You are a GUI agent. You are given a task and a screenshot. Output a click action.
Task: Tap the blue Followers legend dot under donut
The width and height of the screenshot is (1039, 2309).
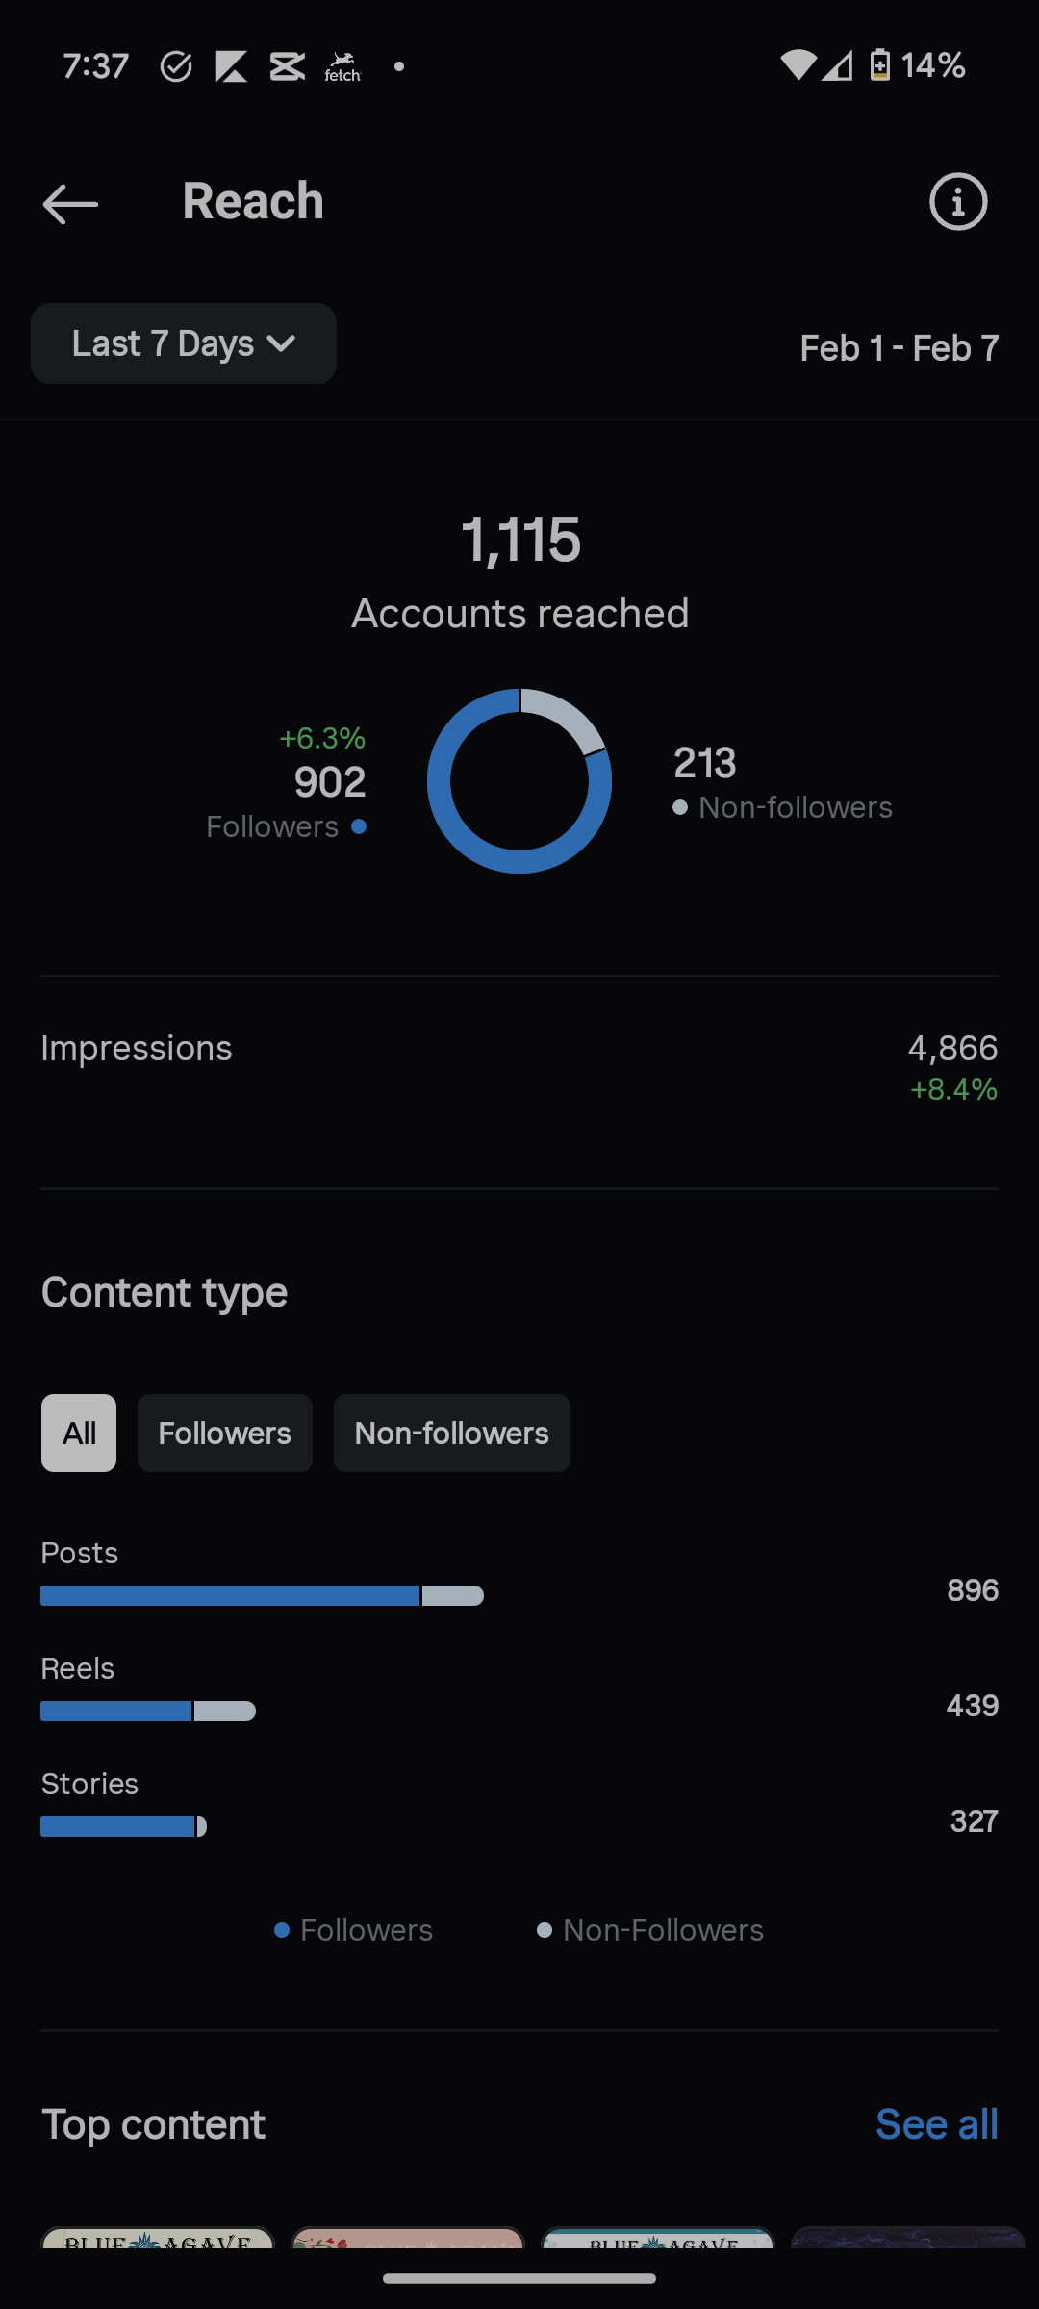[359, 826]
